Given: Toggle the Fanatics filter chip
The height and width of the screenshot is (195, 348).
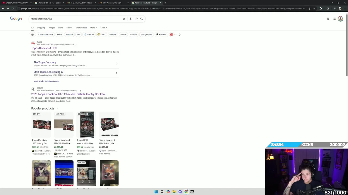Looking at the screenshot, I should click(x=161, y=34).
